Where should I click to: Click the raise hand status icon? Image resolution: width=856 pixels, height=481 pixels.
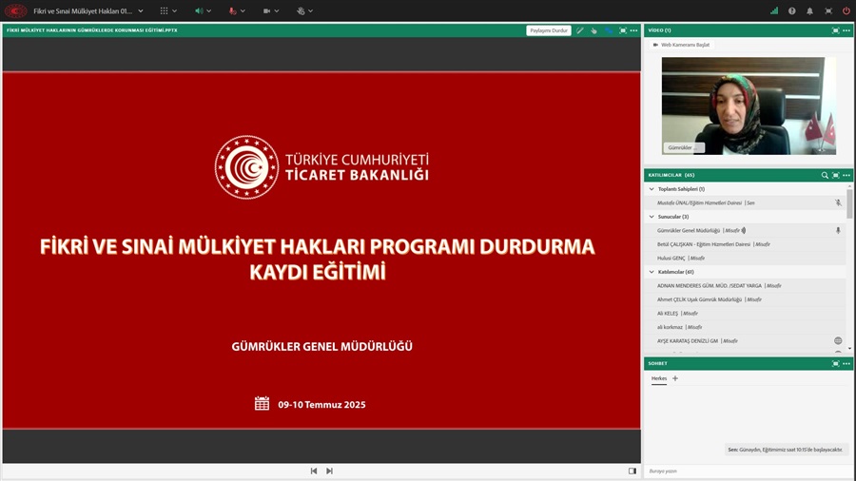pos(301,10)
